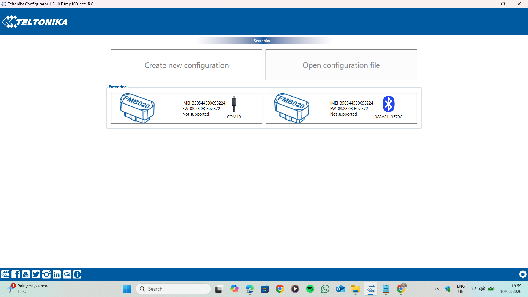Click the Windows taskbar Search box
This screenshot has width=528, height=297.
[x=173, y=289]
